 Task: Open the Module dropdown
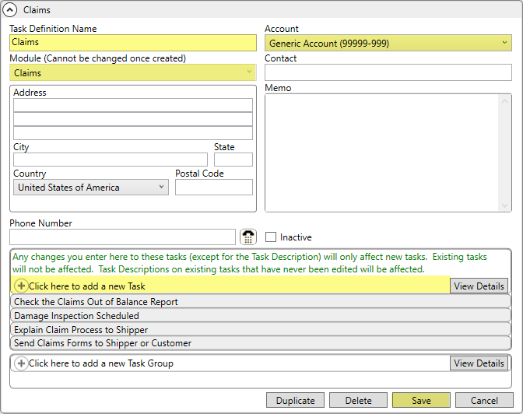[x=249, y=72]
